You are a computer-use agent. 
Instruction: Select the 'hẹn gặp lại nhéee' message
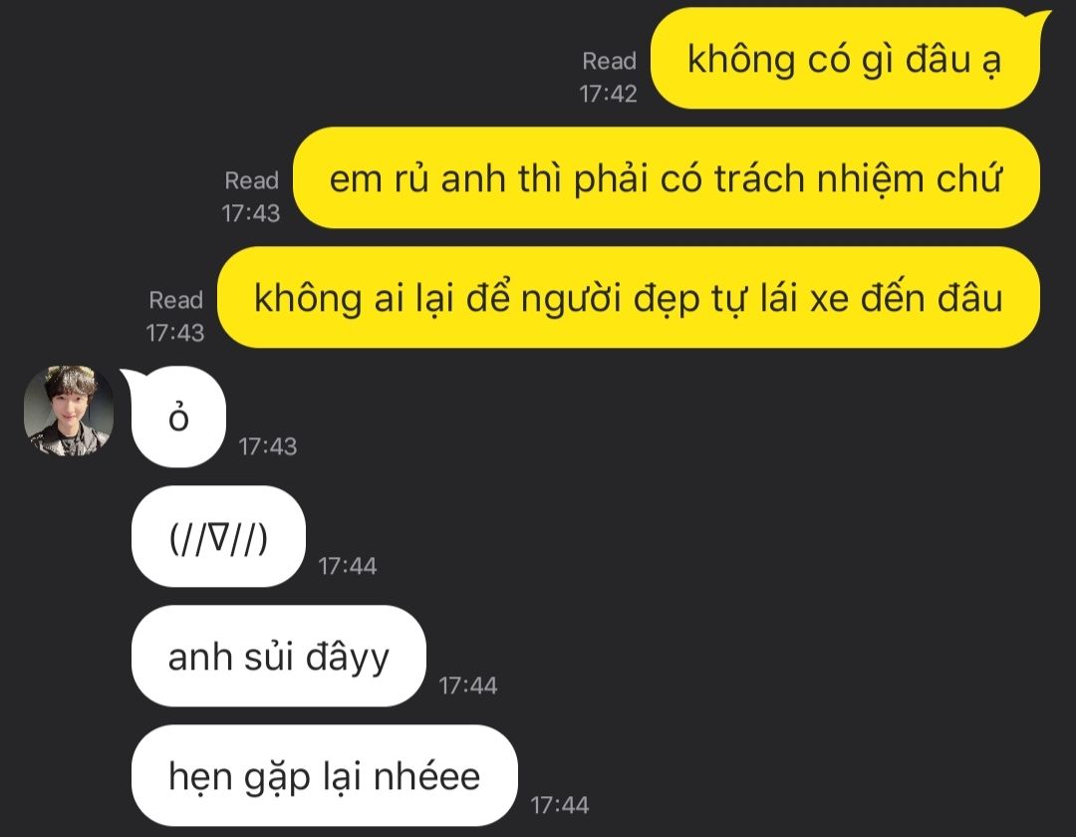click(324, 775)
